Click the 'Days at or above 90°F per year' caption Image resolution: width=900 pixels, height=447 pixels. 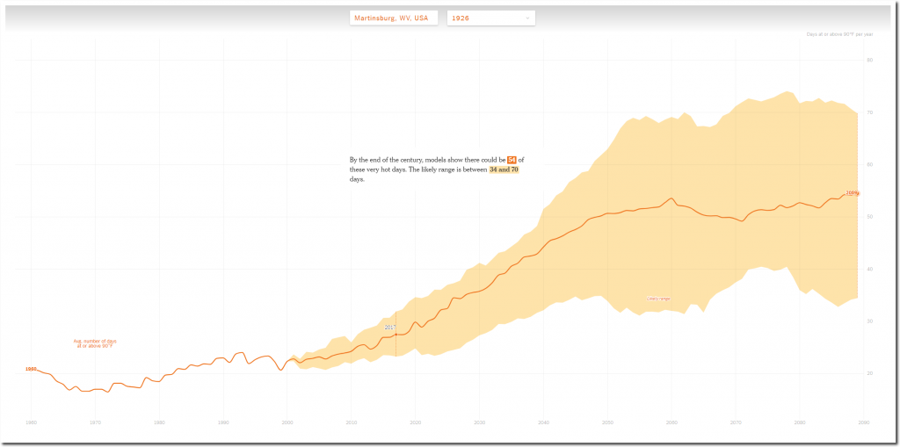(839, 34)
